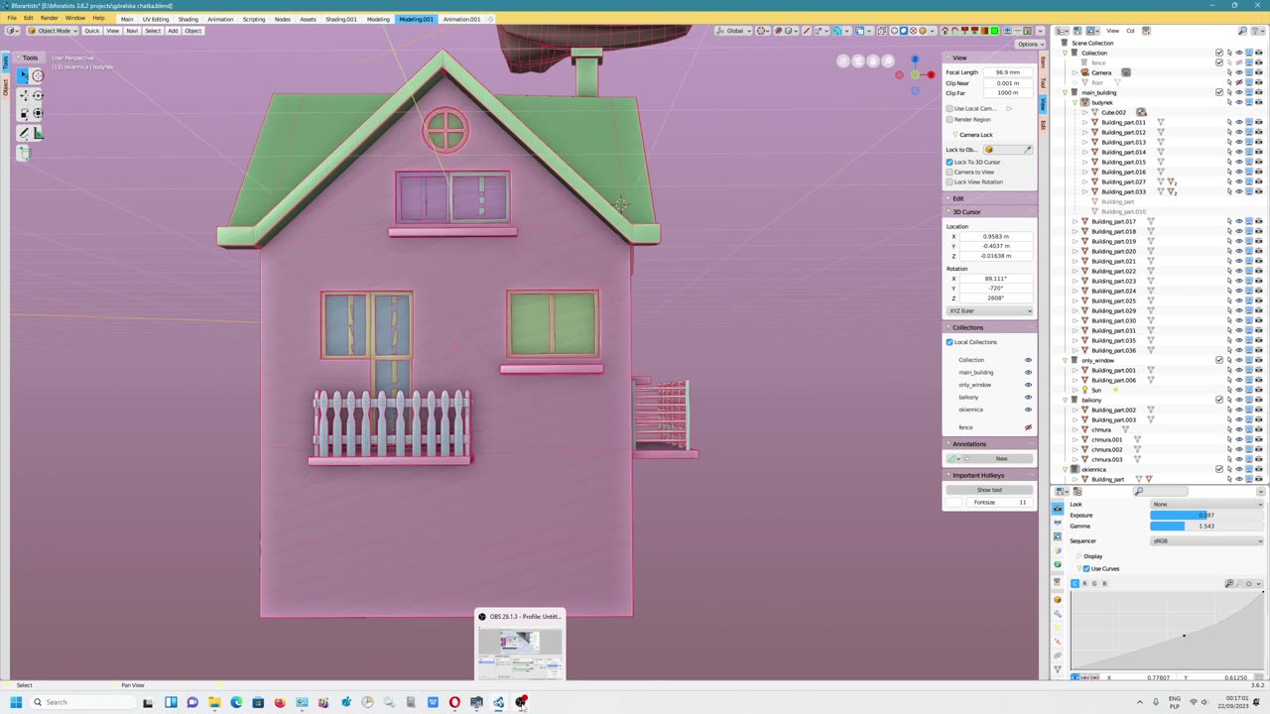1270x714 pixels.
Task: Select the Cursor tool in the toolbar
Action: [38, 75]
